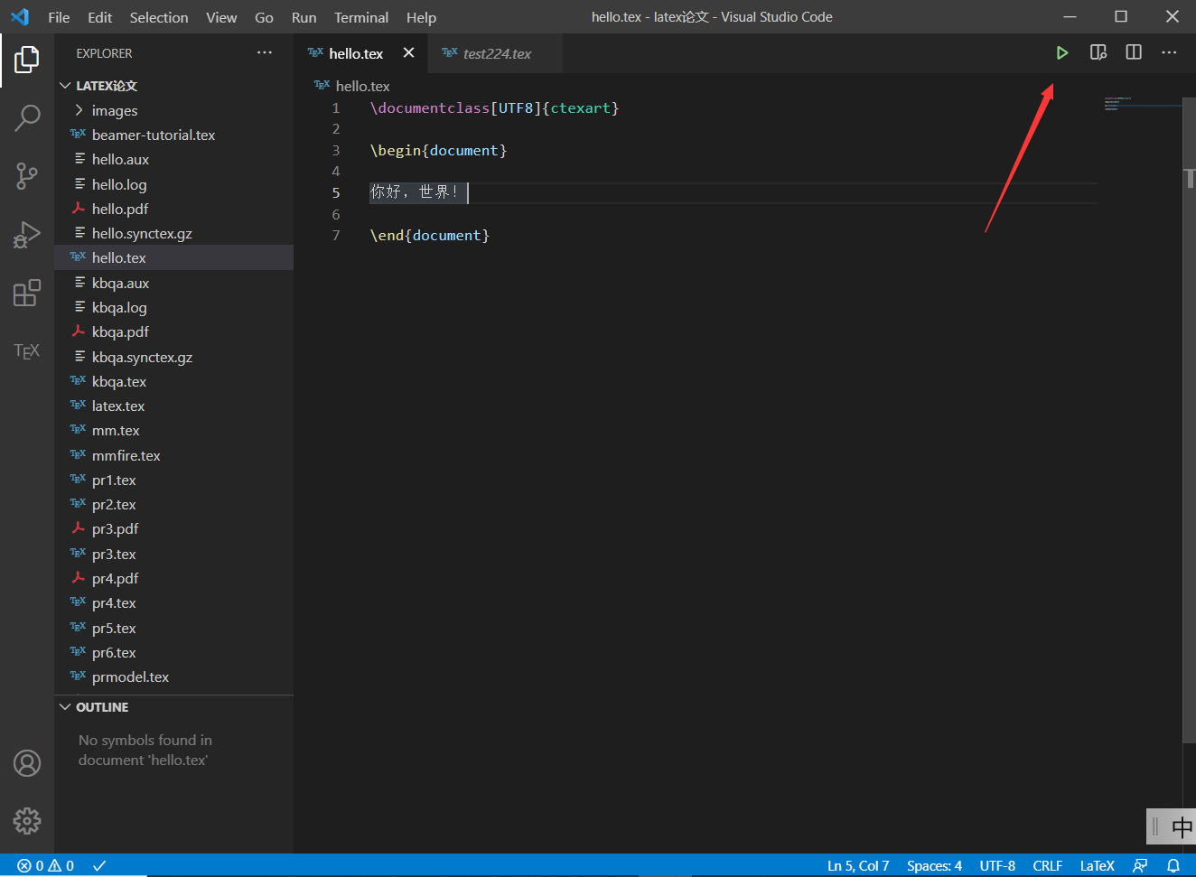
Task: Open the Source Control view
Action: [x=26, y=176]
